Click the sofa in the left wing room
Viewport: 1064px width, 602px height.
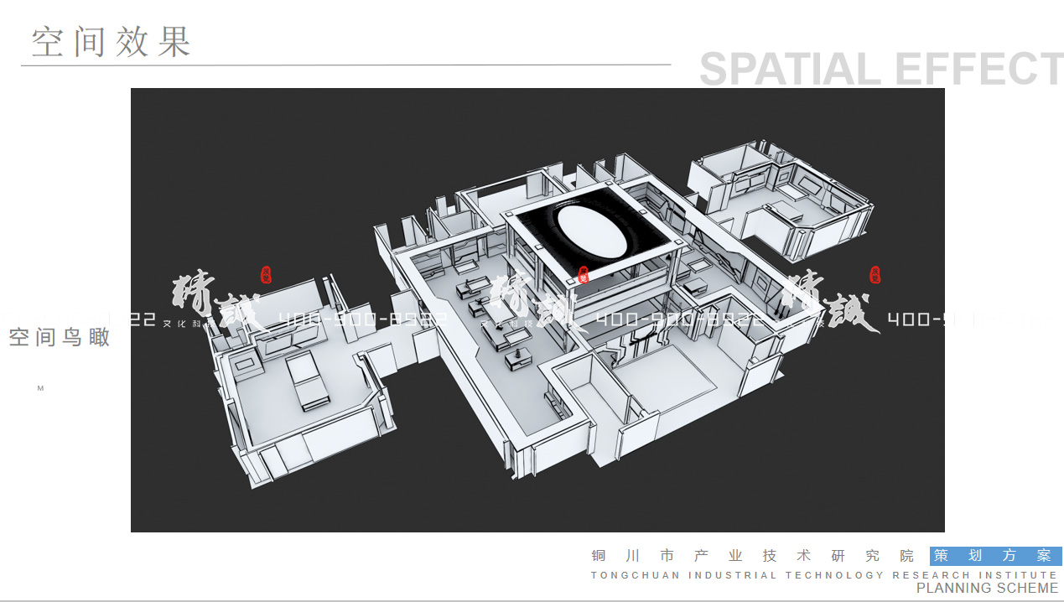pyautogui.click(x=306, y=380)
